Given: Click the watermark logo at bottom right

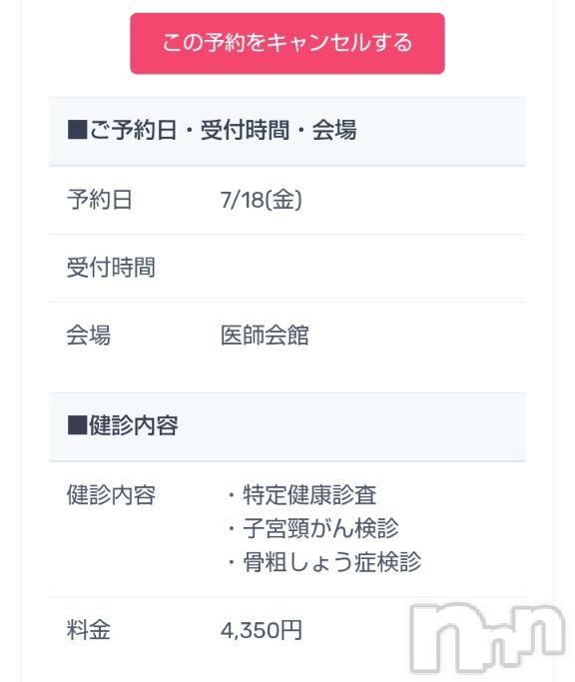Looking at the screenshot, I should 487,637.
